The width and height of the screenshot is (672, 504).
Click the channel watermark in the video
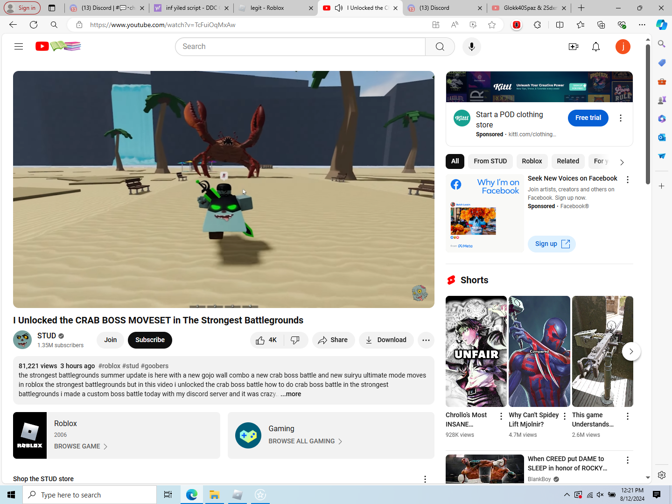click(x=420, y=293)
